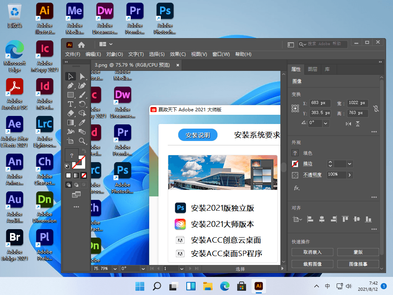The image size is (393, 295).
Task: Set Color mode button below fill
Action: (68, 175)
